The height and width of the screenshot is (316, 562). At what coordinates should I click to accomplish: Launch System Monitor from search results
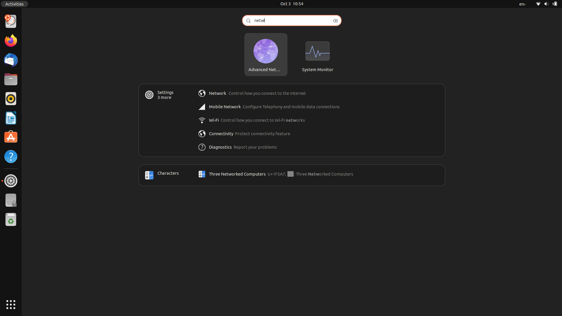tap(317, 54)
